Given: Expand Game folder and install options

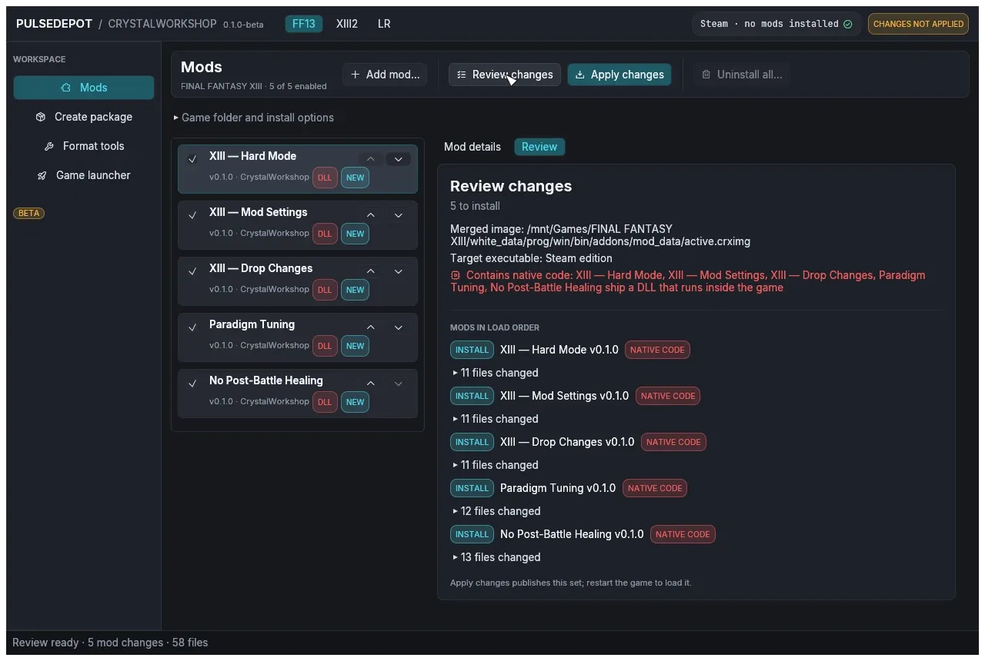Looking at the screenshot, I should 254,118.
